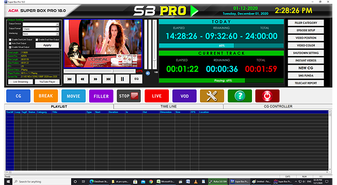
Task: Open the tools settings wrench icon
Action: [x=212, y=96]
